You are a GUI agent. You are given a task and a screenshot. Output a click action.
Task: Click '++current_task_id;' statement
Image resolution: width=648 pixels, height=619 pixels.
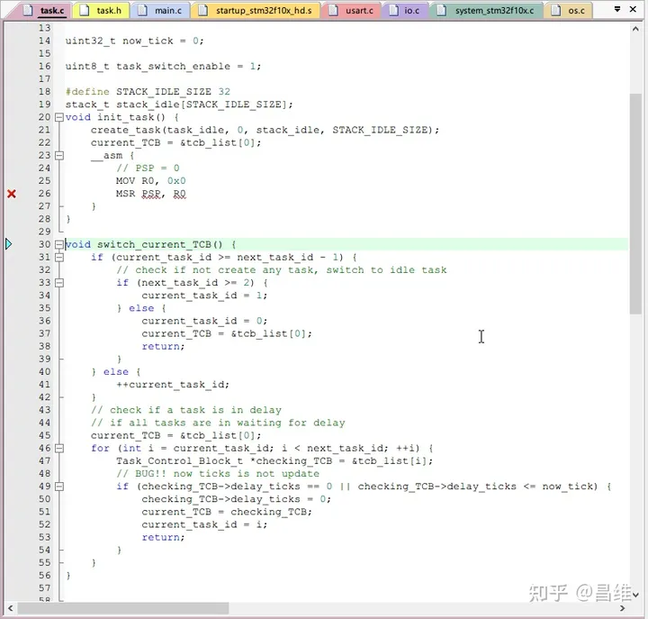click(x=173, y=385)
